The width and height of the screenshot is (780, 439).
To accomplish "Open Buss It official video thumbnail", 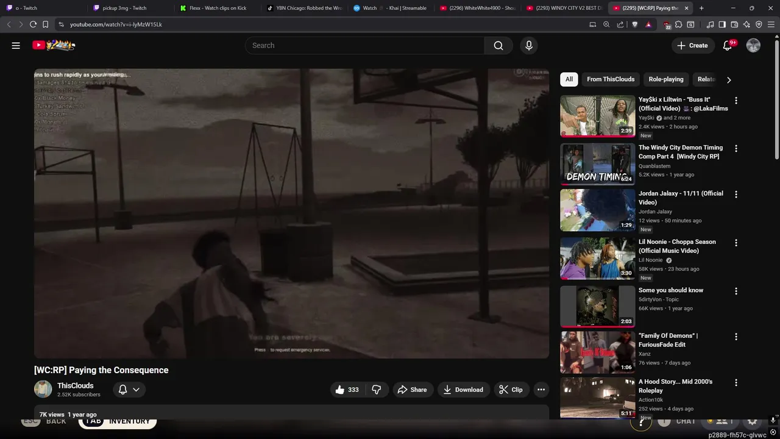I will [598, 116].
